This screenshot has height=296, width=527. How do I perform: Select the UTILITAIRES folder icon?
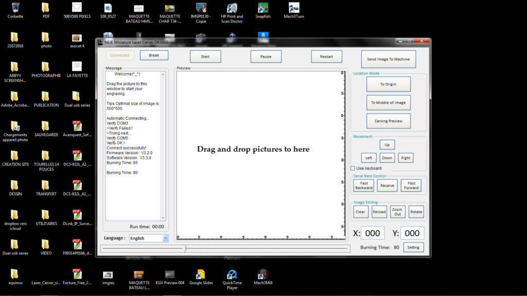(46, 218)
